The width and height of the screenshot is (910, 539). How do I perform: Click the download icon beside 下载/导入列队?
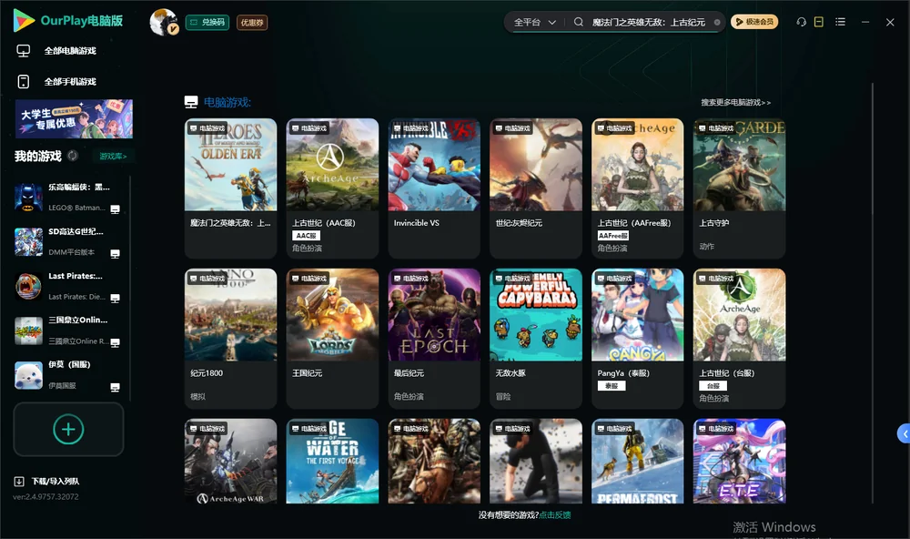[x=19, y=482]
